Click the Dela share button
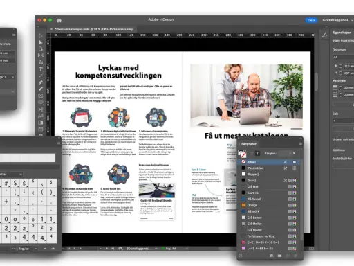 coord(311,20)
